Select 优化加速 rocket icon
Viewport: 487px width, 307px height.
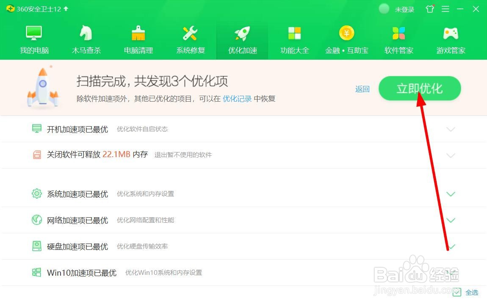point(242,33)
